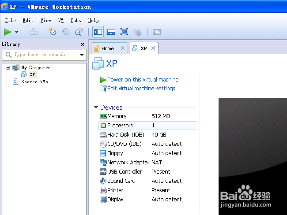The height and width of the screenshot is (215, 287).
Task: Close the Home tab
Action: [123, 48]
